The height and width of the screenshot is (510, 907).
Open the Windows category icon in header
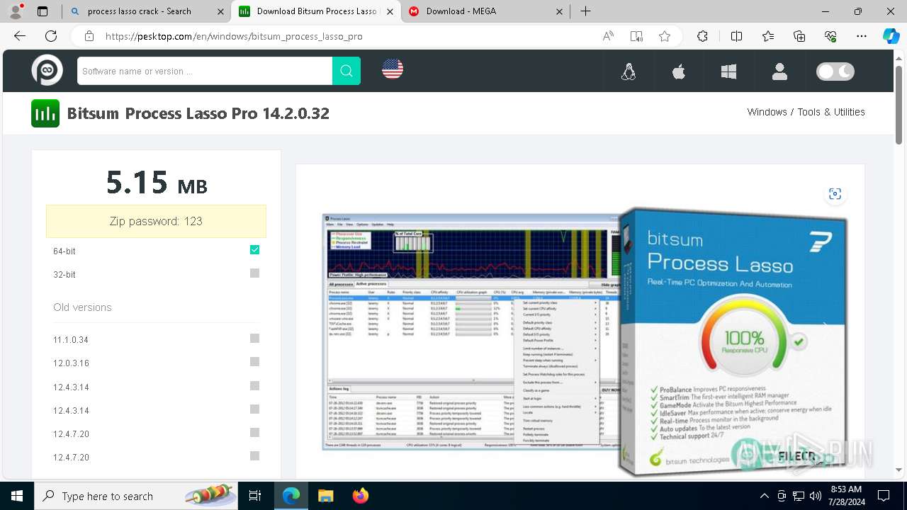[728, 72]
